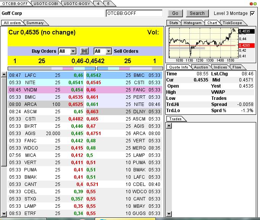Click the order book scroll up arrow
Image resolution: width=260 pixels, height=220 pixels.
4,75
